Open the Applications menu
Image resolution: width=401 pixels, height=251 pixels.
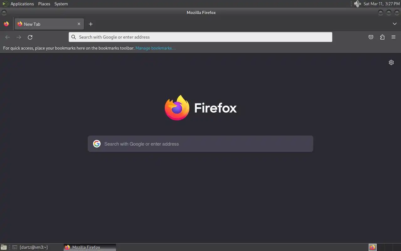point(22,4)
